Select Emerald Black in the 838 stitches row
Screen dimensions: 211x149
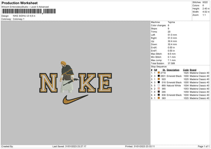[x=174, y=95]
